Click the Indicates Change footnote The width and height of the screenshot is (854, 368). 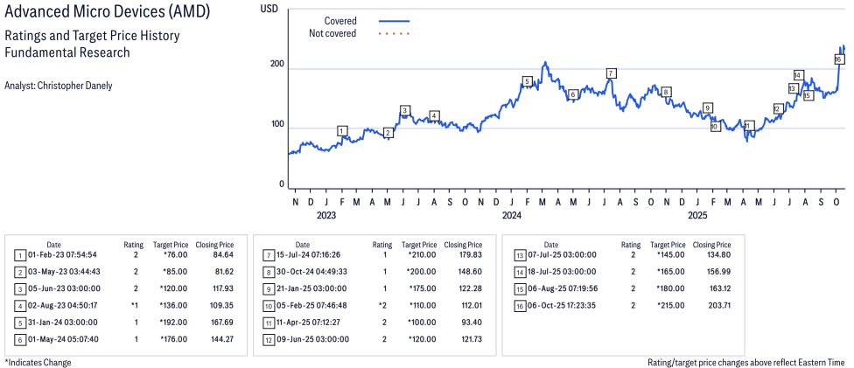pyautogui.click(x=38, y=362)
